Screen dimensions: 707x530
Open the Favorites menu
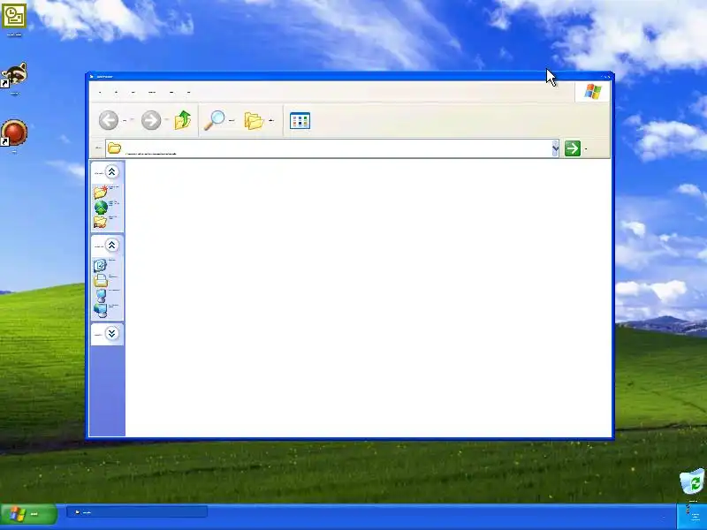(x=152, y=93)
